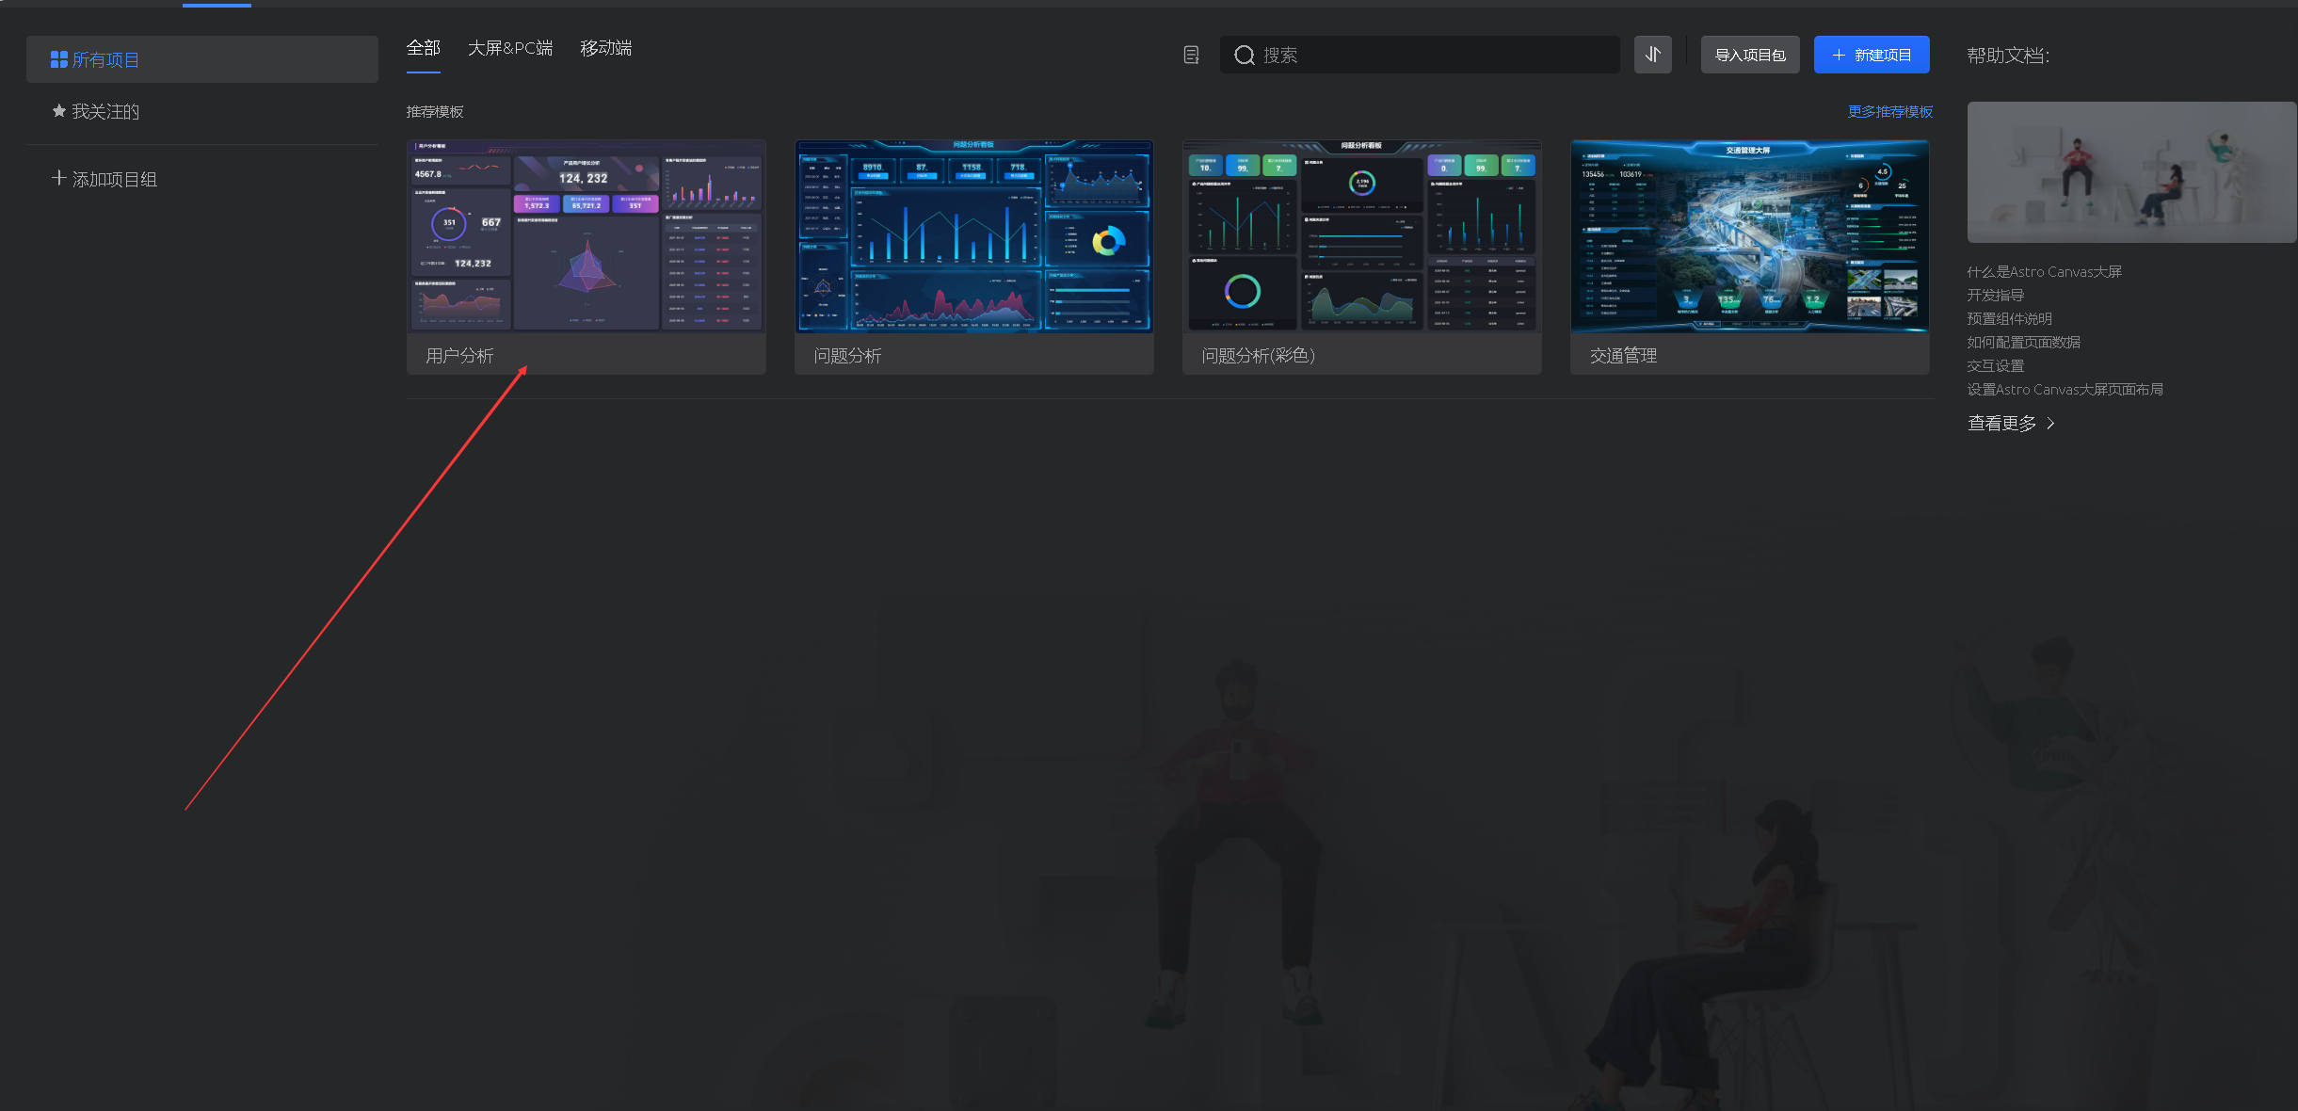Switch to the 全部 tab
2298x1111 pixels.
pyautogui.click(x=423, y=48)
